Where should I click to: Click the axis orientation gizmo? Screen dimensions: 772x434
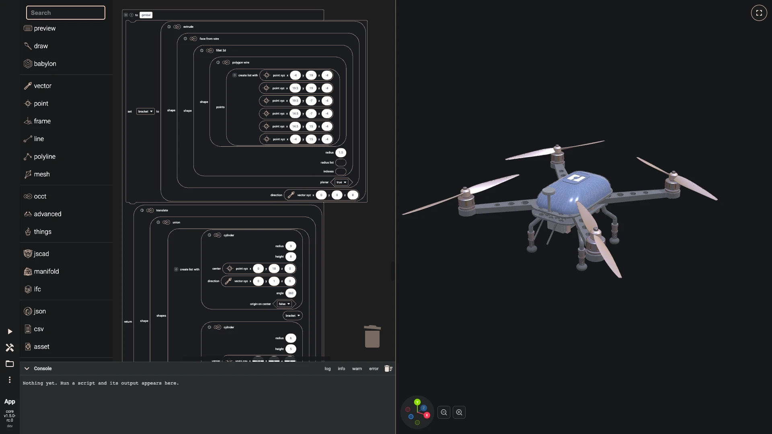(417, 412)
